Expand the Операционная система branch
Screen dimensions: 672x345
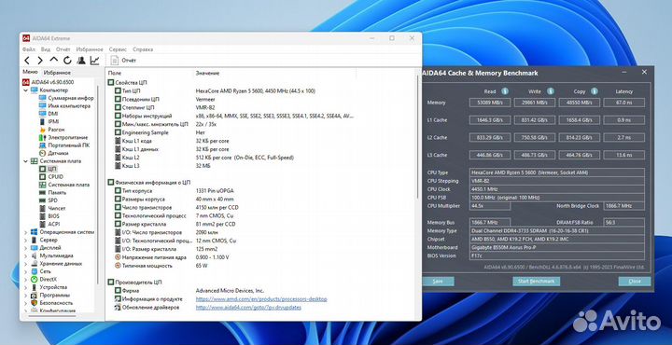26,232
